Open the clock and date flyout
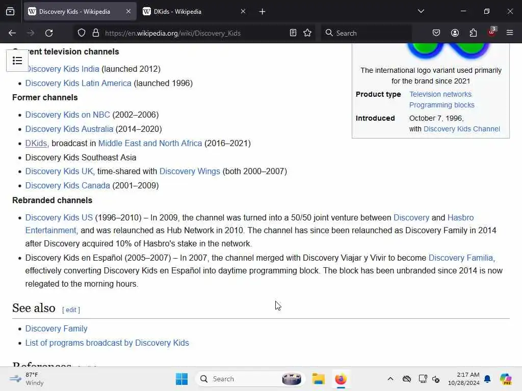Screen dimensions: 522x391 click(x=463, y=379)
